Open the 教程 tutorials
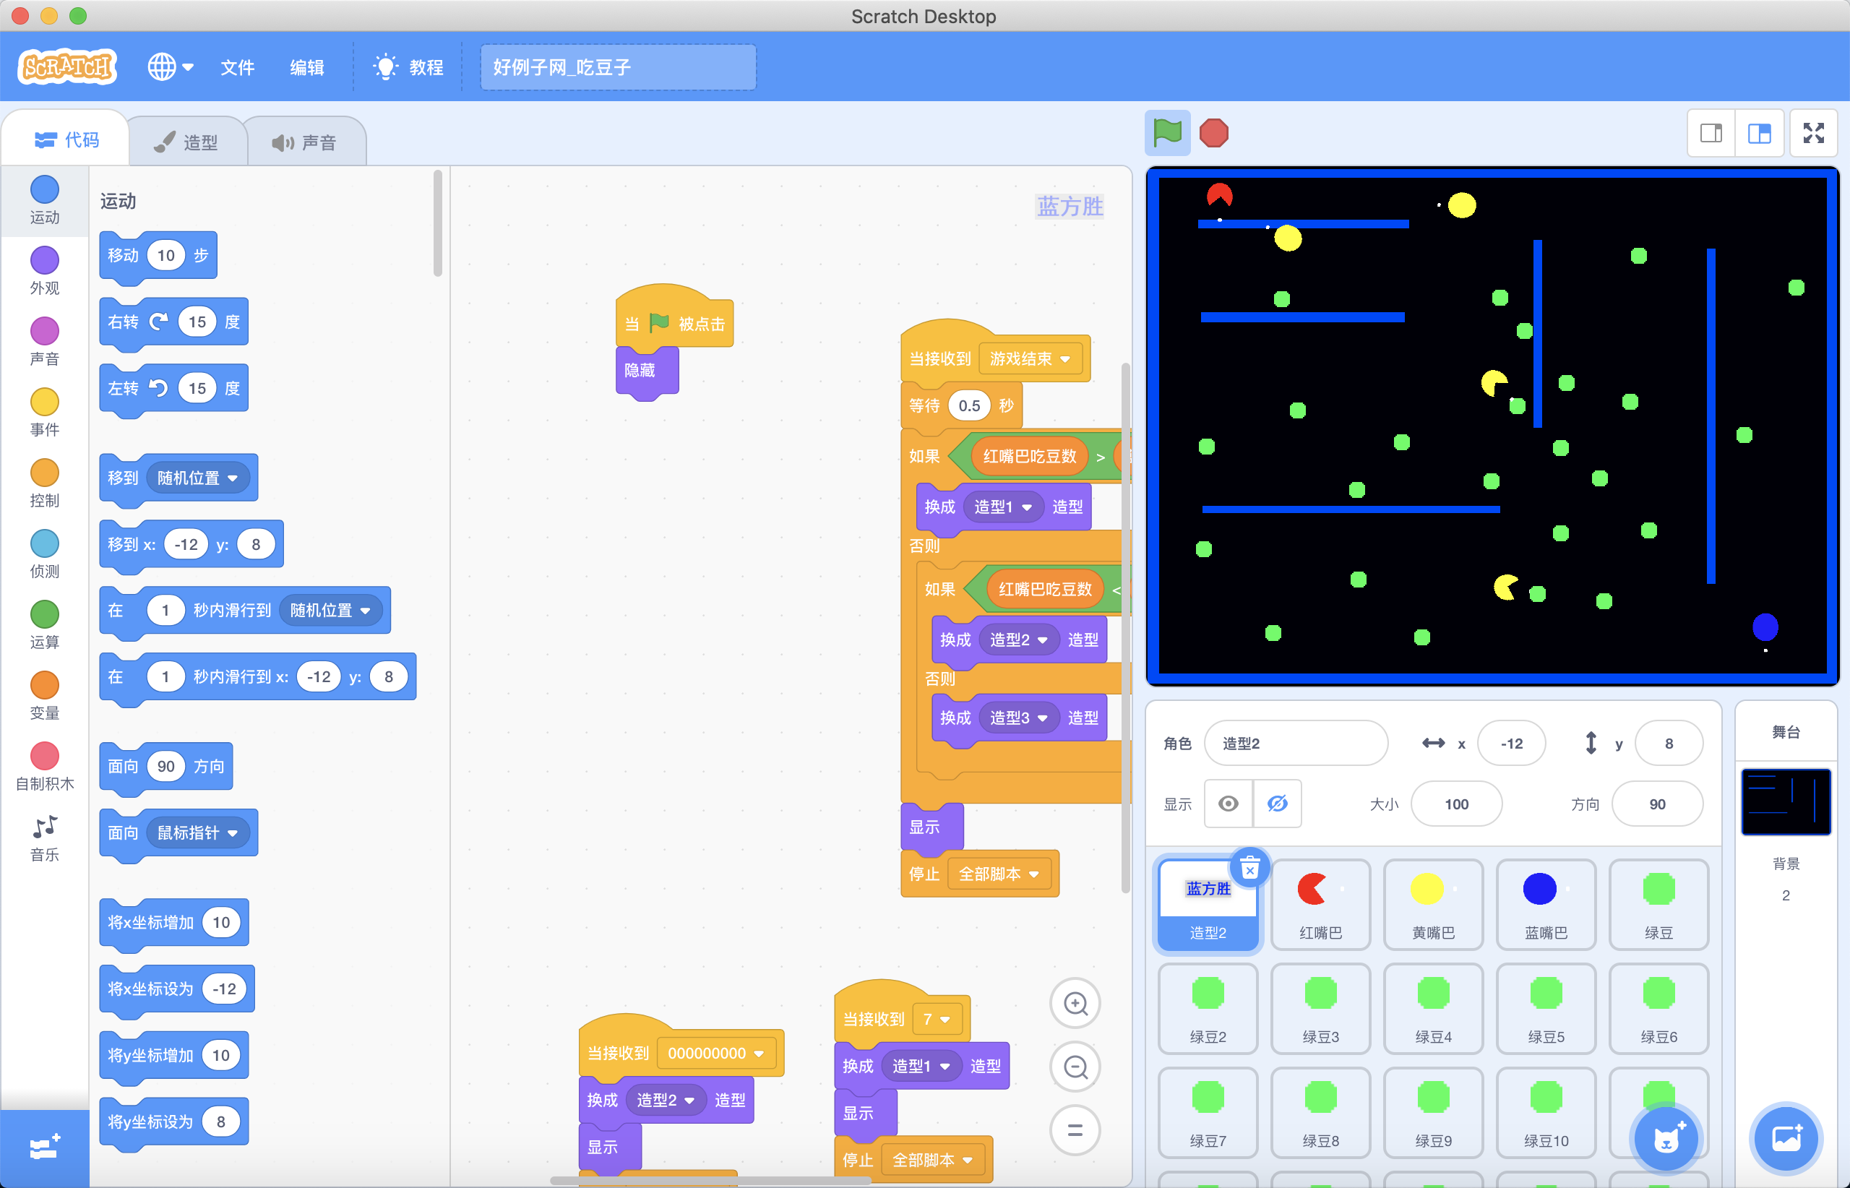1850x1188 pixels. point(408,67)
